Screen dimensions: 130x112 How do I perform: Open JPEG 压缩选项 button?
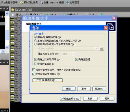point(48,80)
